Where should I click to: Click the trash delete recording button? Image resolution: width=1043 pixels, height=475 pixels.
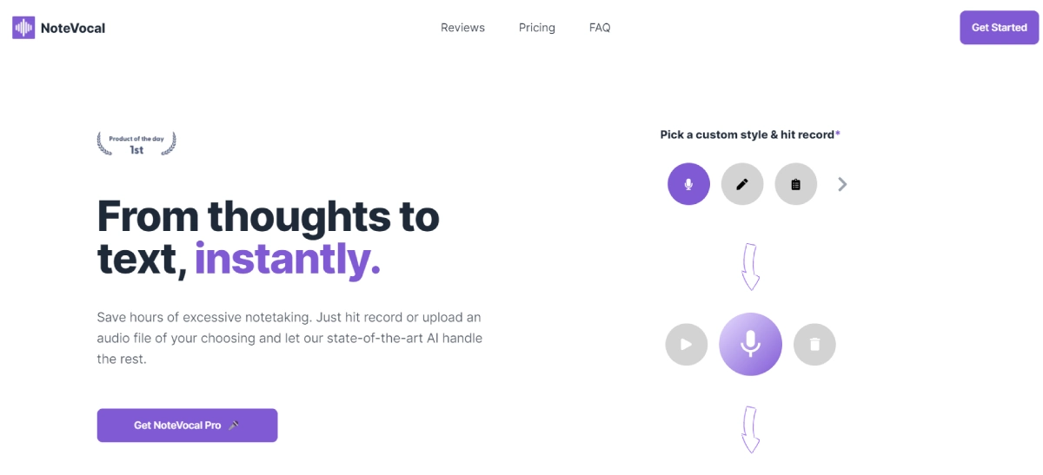814,345
